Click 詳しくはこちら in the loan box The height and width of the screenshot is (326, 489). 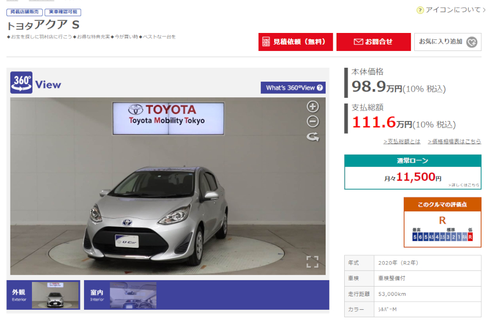(x=464, y=185)
